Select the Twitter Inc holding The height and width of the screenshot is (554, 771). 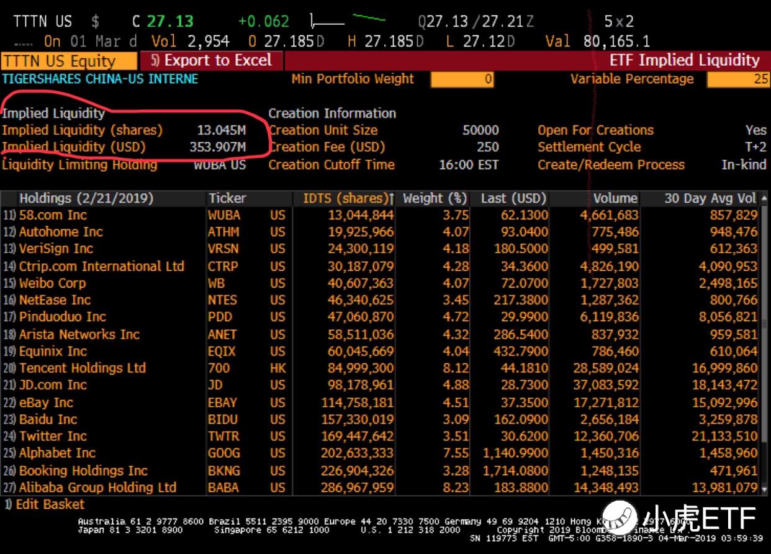coord(381,436)
